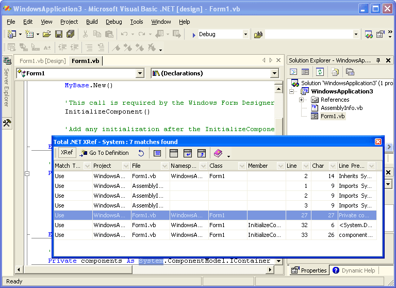The height and width of the screenshot is (288, 396).
Task: Open the Match Type column filter dropdown
Action: coord(87,166)
